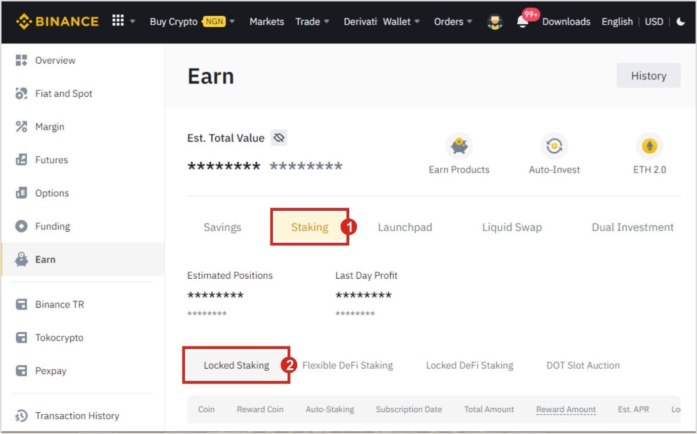Click Downloads in the header
The height and width of the screenshot is (434, 697).
pos(566,22)
